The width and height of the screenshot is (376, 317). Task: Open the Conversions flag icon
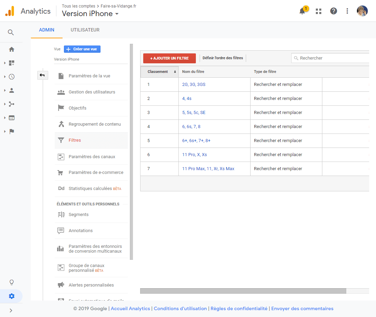pyautogui.click(x=12, y=131)
